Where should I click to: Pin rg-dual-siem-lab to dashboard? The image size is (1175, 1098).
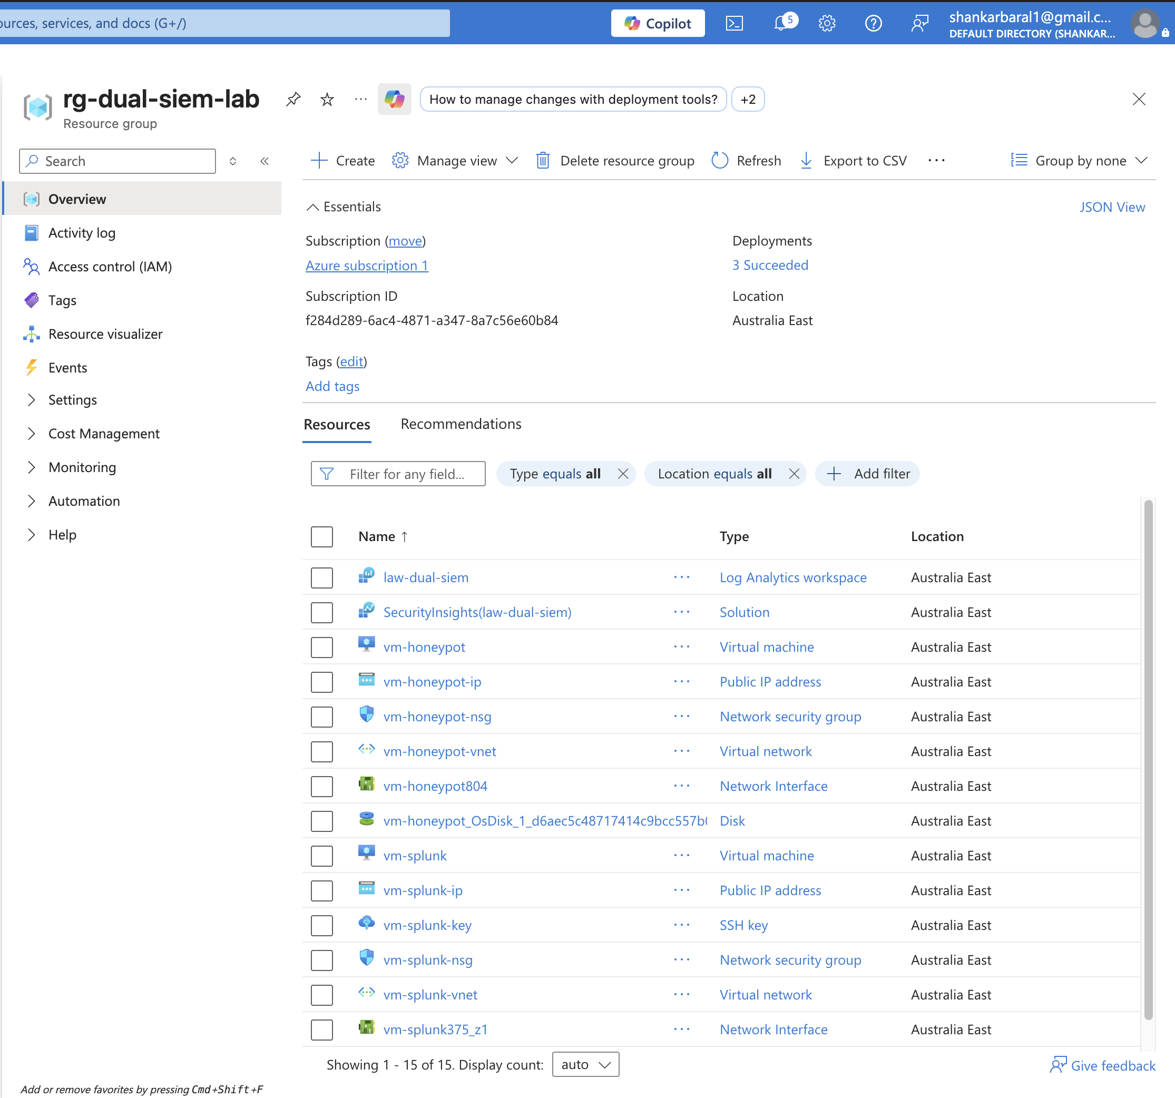(x=293, y=99)
